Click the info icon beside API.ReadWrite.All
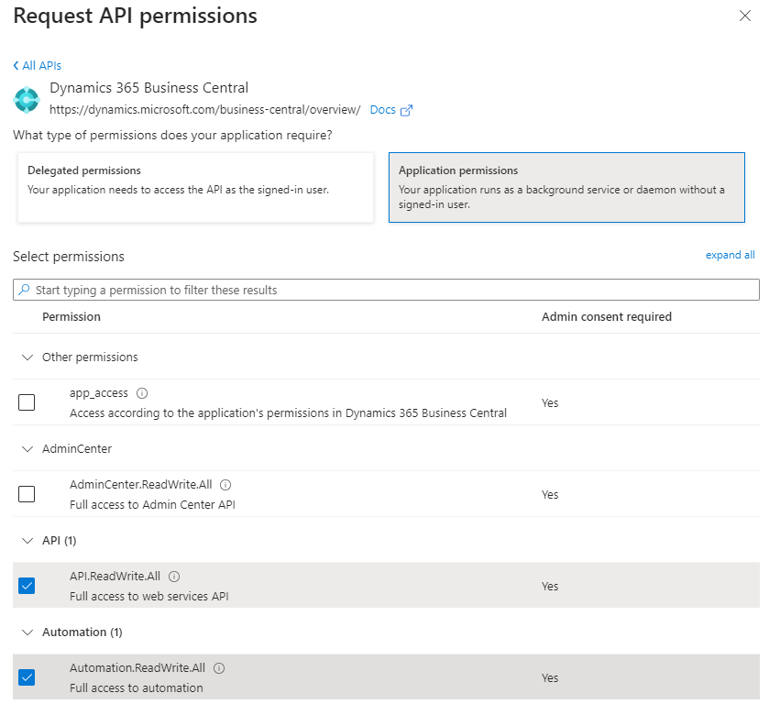This screenshot has width=769, height=726. (x=174, y=576)
